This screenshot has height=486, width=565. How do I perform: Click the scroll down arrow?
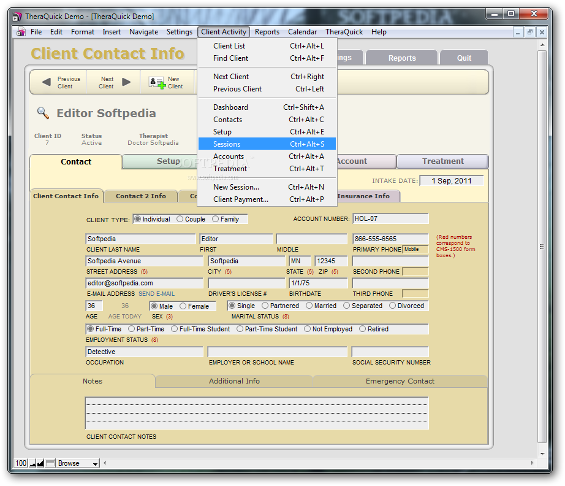[x=542, y=454]
